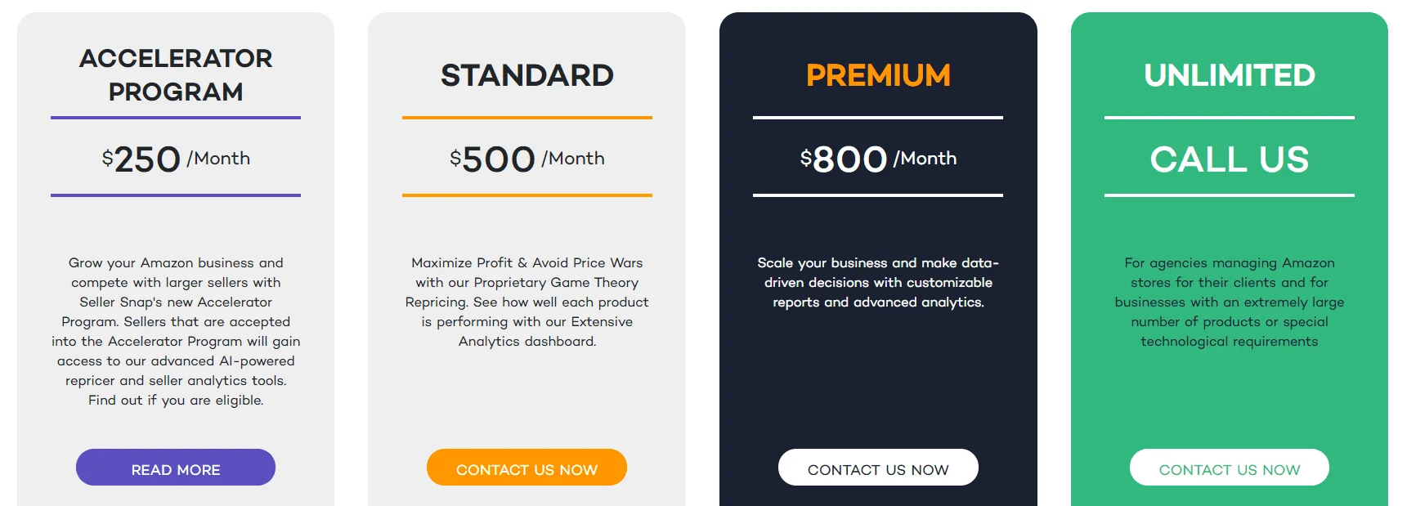Select the STANDARD plan title
This screenshot has width=1407, height=506.
tap(527, 75)
